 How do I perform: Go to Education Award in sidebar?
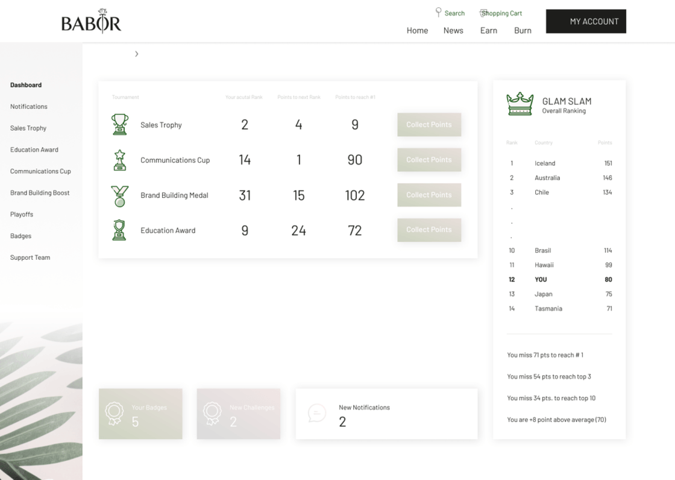34,150
